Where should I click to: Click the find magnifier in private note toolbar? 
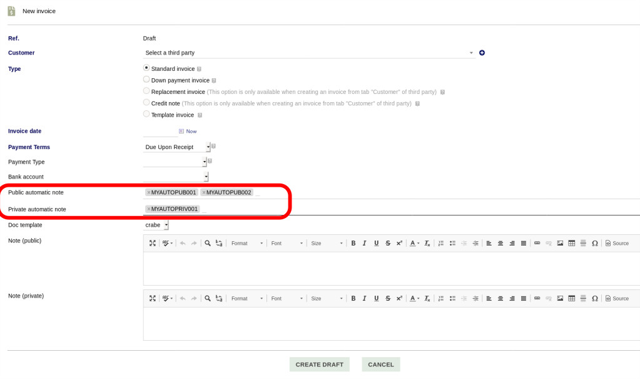(x=208, y=298)
